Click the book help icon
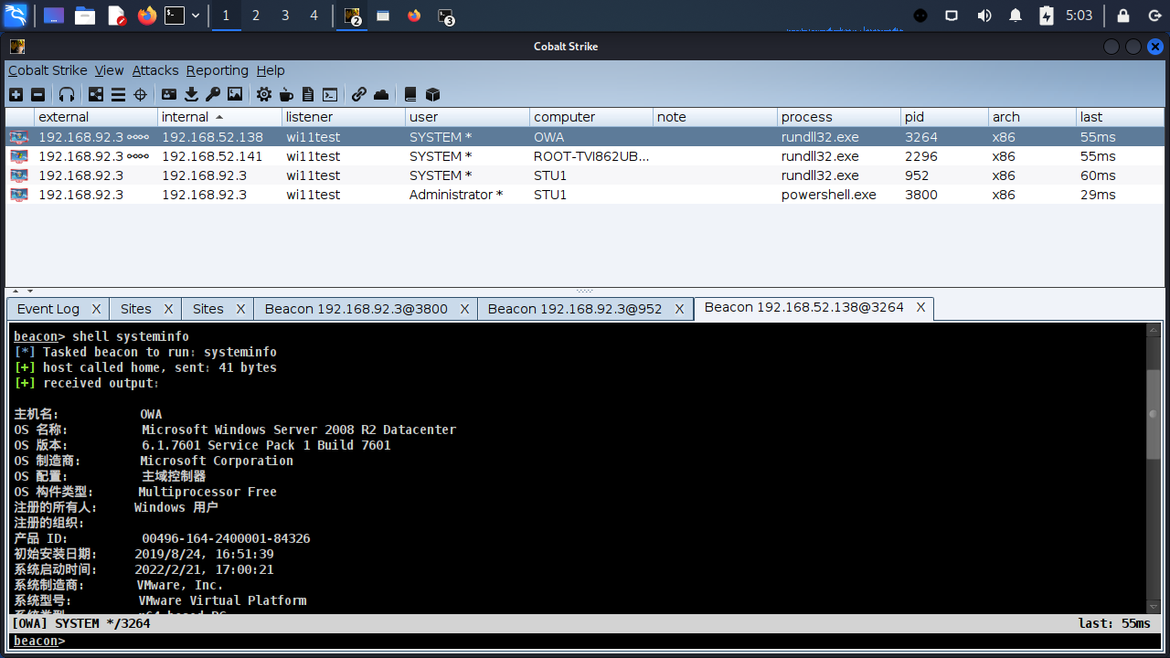 410,94
